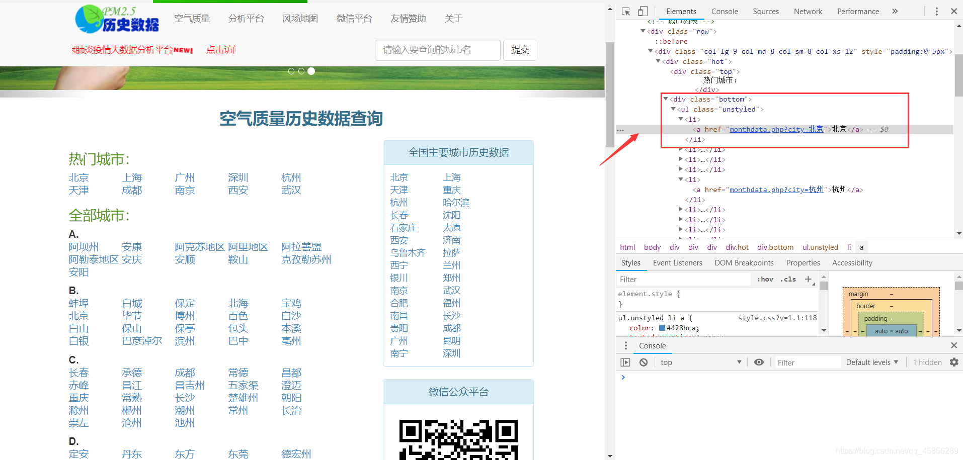Select ul.unstyled in the breadcrumb bar

[x=820, y=247]
